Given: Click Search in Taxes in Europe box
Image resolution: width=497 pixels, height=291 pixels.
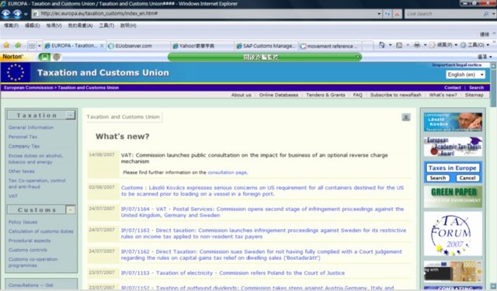Looking at the screenshot, I should [x=438, y=178].
